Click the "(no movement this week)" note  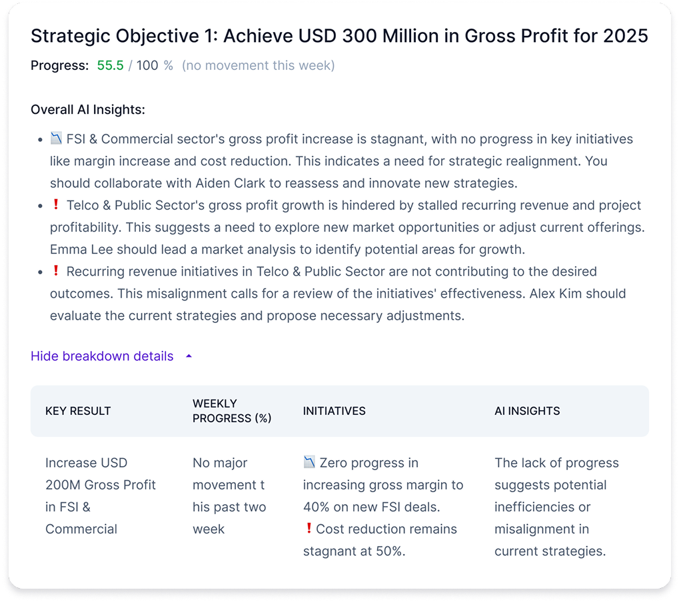pyautogui.click(x=259, y=65)
